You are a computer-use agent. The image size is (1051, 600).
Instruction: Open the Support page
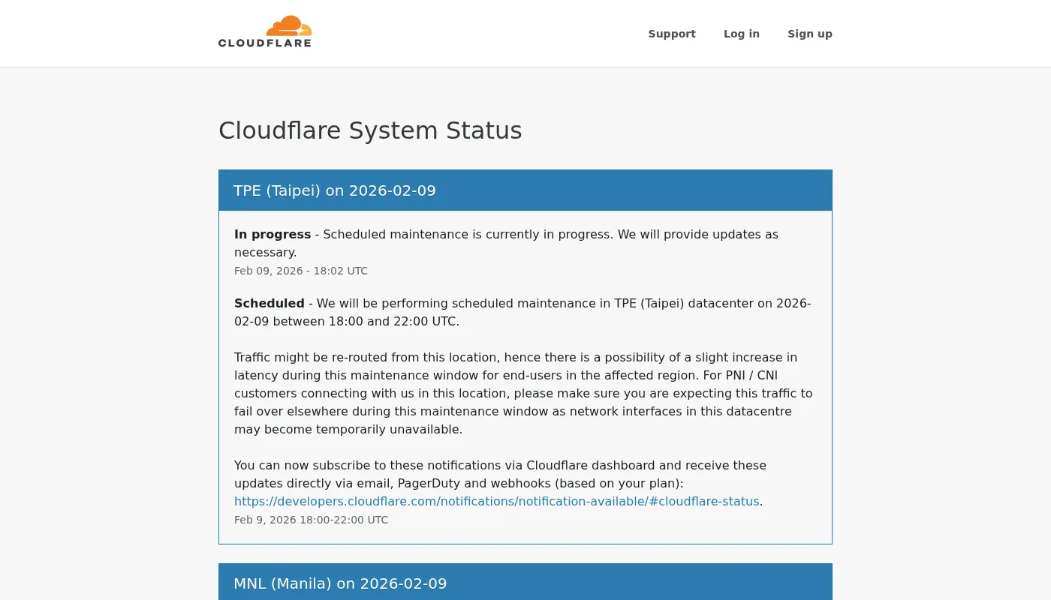[x=672, y=34]
